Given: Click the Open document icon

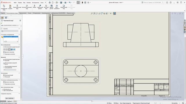Looking at the screenshot, I should (57, 3).
